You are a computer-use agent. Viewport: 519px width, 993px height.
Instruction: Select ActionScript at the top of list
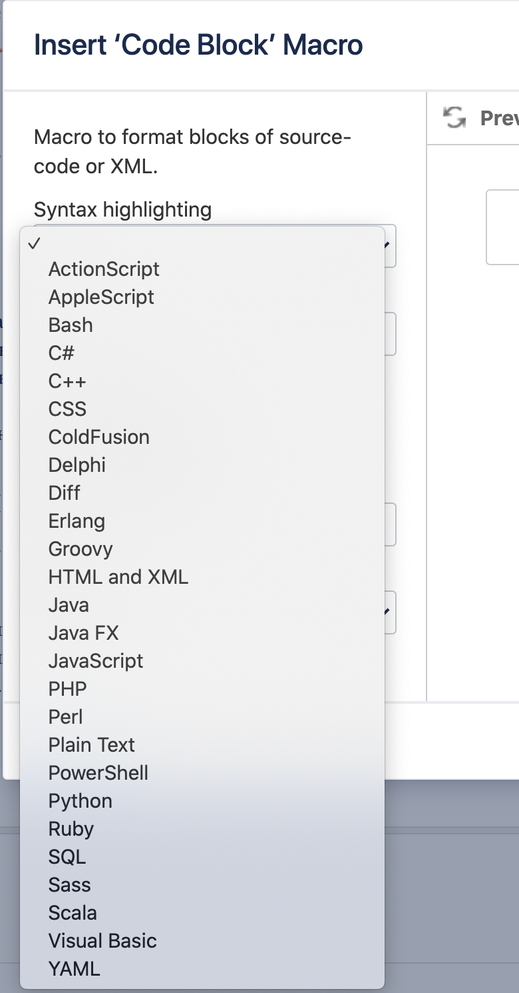click(104, 269)
